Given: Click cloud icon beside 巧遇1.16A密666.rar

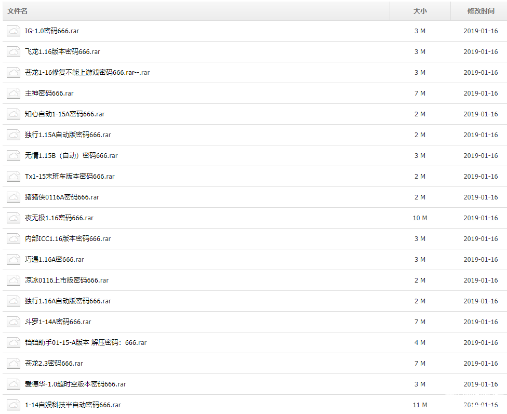Looking at the screenshot, I should pos(14,259).
